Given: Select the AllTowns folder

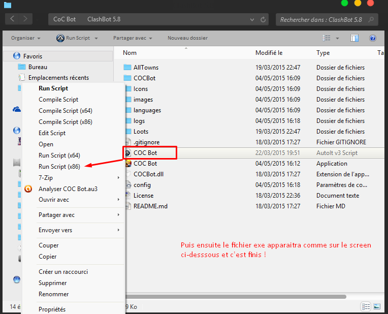Looking at the screenshot, I should click(146, 68).
